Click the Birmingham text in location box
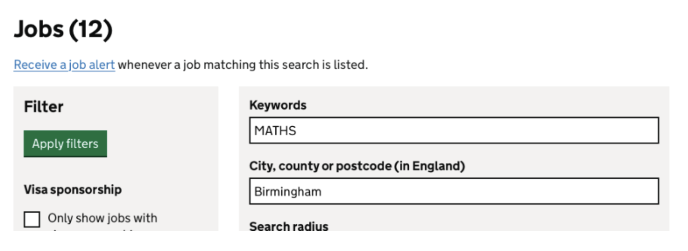 [287, 191]
